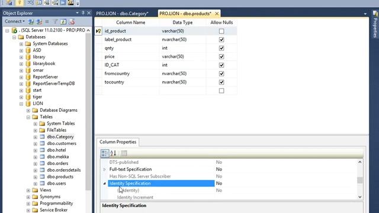Viewport: 379px width, 213px height.
Task: Click the Set Primary Key toolbar icon
Action: pyautogui.click(x=20, y=2)
